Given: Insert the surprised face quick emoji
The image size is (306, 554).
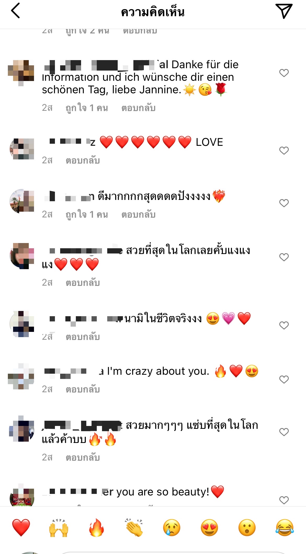Looking at the screenshot, I should click(247, 528).
